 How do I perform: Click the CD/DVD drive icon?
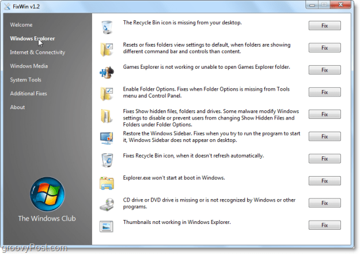(x=107, y=204)
